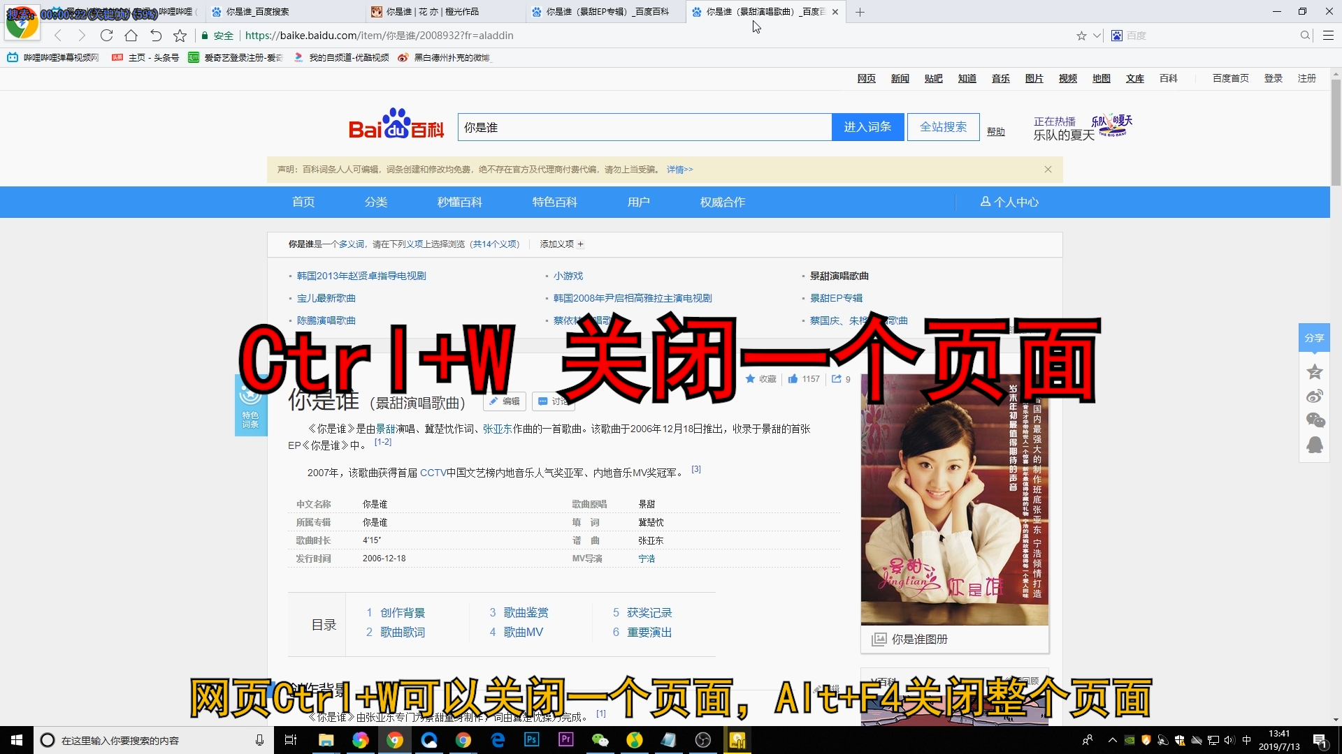Open the 主页 - 头条号 bookmark
The height and width of the screenshot is (754, 1342).
pos(145,57)
